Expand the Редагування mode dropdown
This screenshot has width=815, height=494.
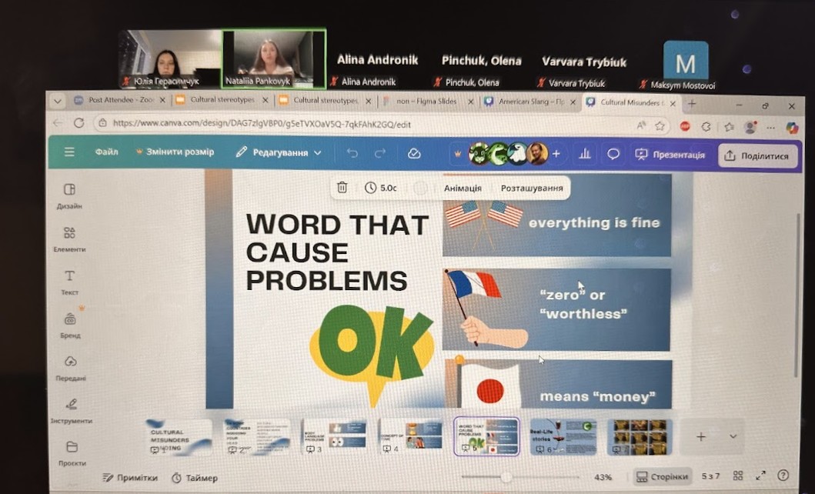279,152
